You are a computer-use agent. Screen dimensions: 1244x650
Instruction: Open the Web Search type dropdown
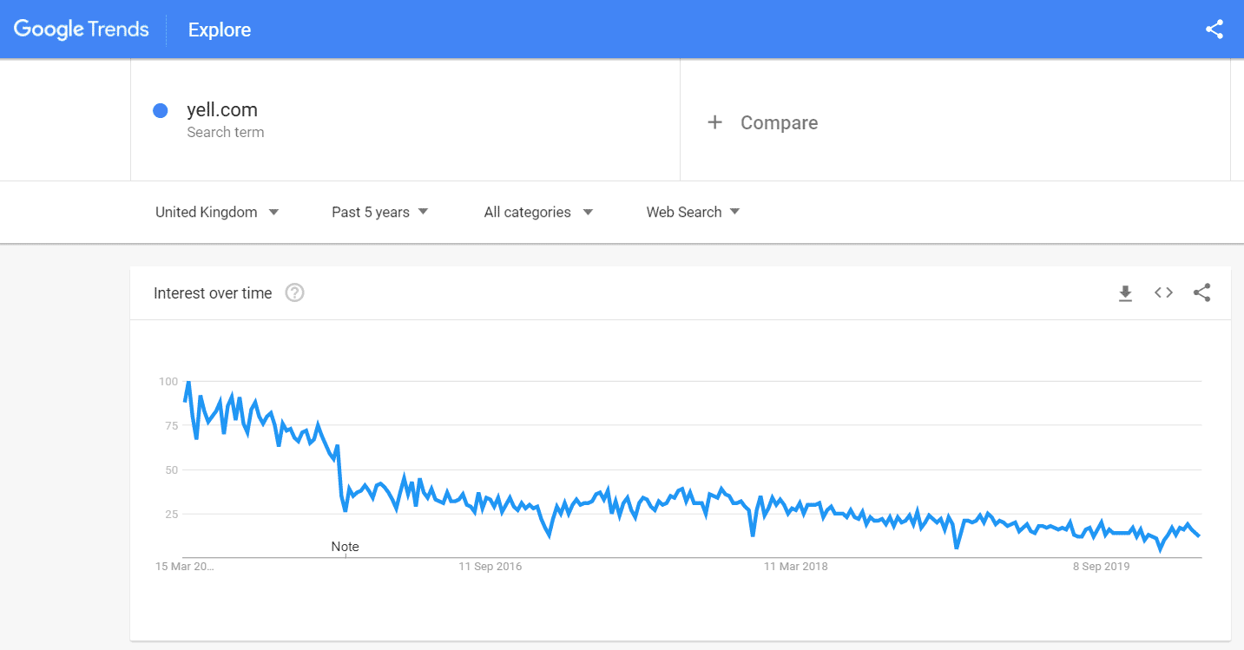click(x=693, y=212)
